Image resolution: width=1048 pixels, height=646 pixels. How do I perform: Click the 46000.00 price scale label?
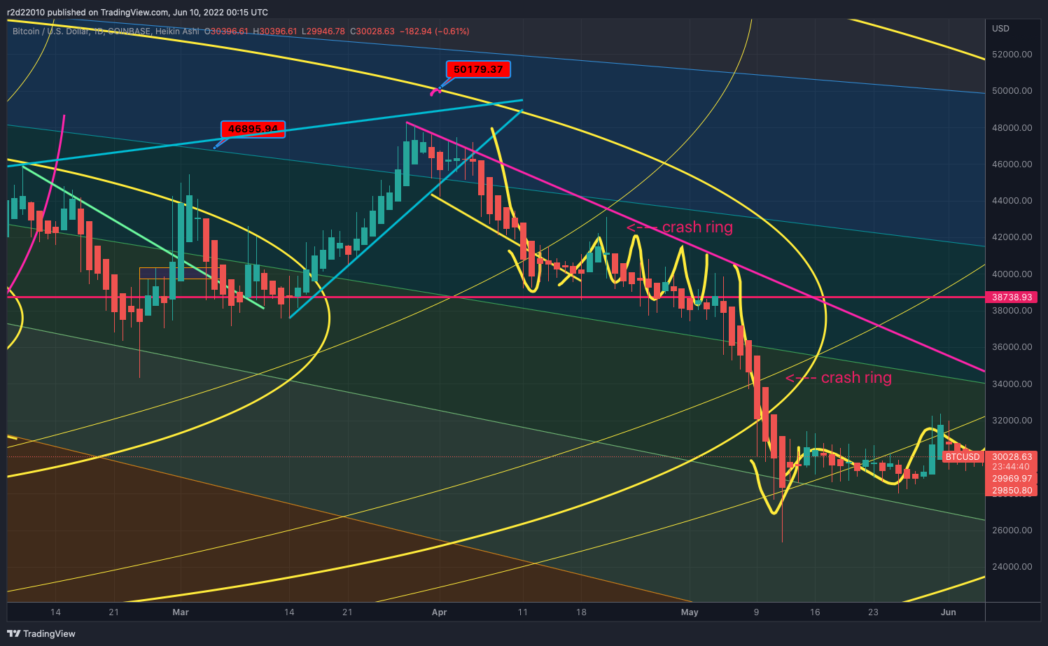tap(1012, 164)
